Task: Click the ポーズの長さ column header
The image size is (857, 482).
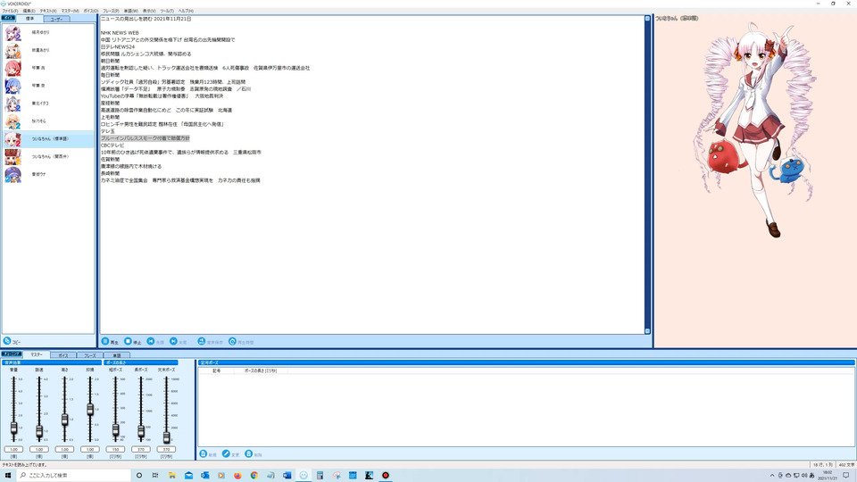Action: click(x=260, y=370)
